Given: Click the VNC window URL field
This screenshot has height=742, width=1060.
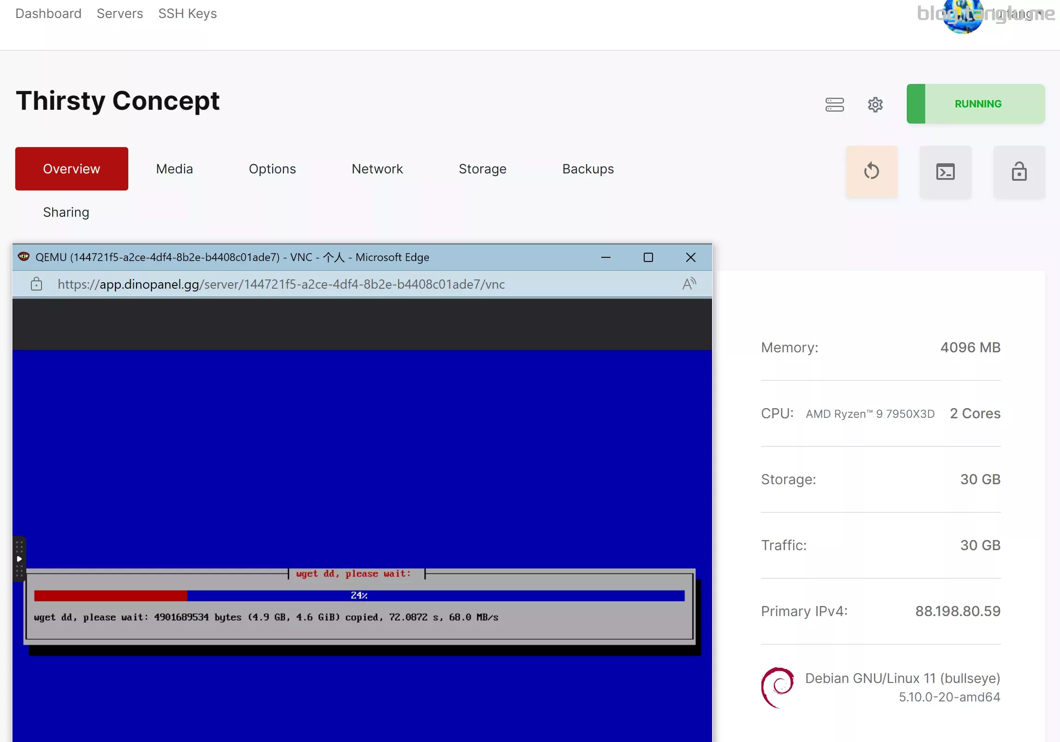Looking at the screenshot, I should tap(281, 284).
